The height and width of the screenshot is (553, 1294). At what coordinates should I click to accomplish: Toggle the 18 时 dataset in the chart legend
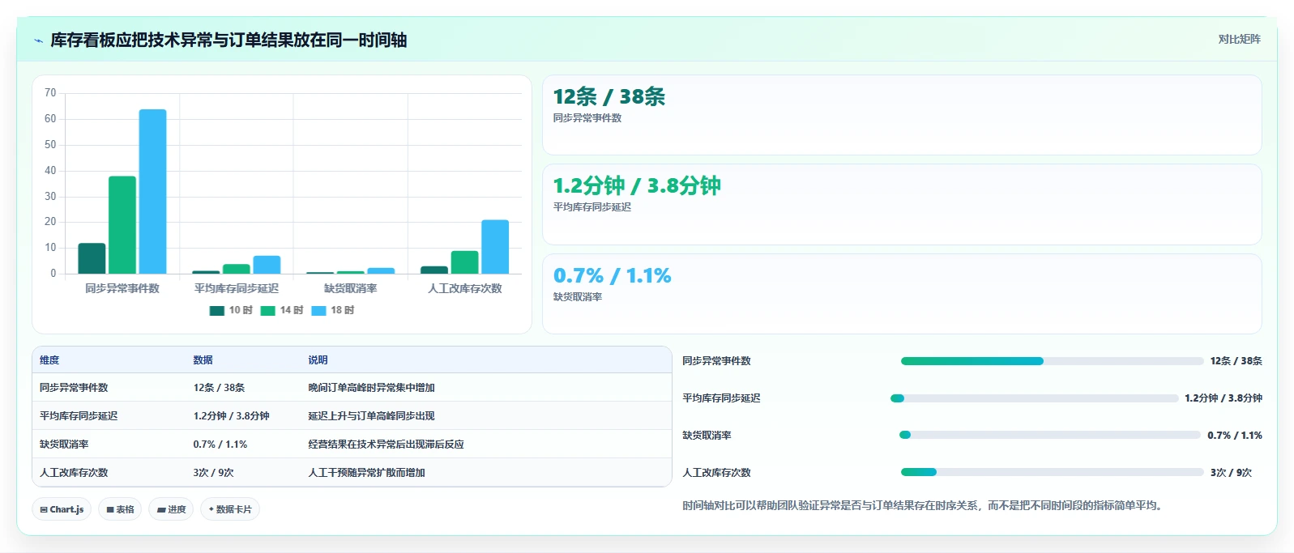333,310
